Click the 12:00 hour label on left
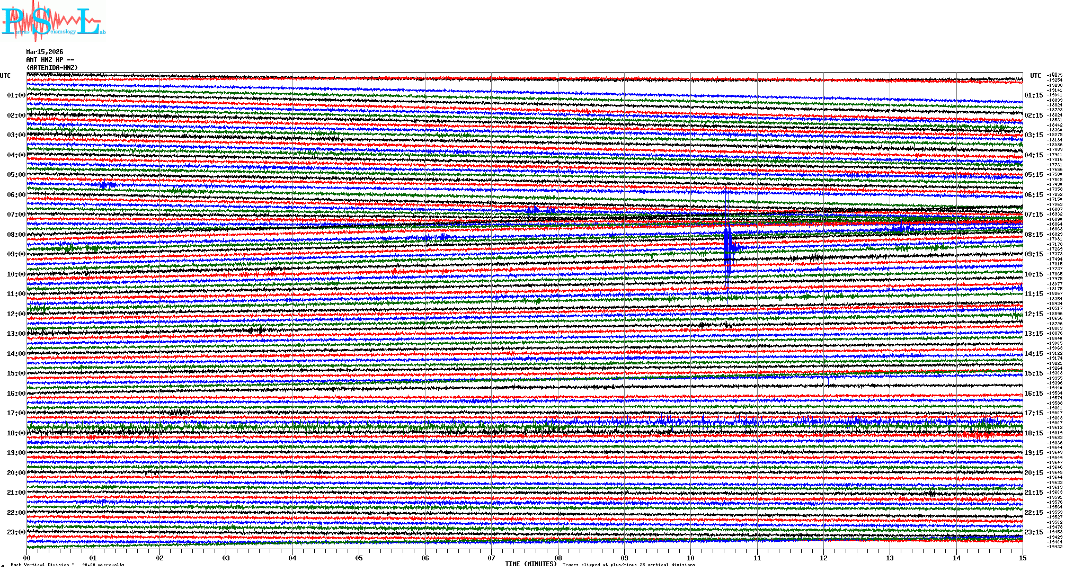The width and height of the screenshot is (1065, 572). pyautogui.click(x=16, y=314)
